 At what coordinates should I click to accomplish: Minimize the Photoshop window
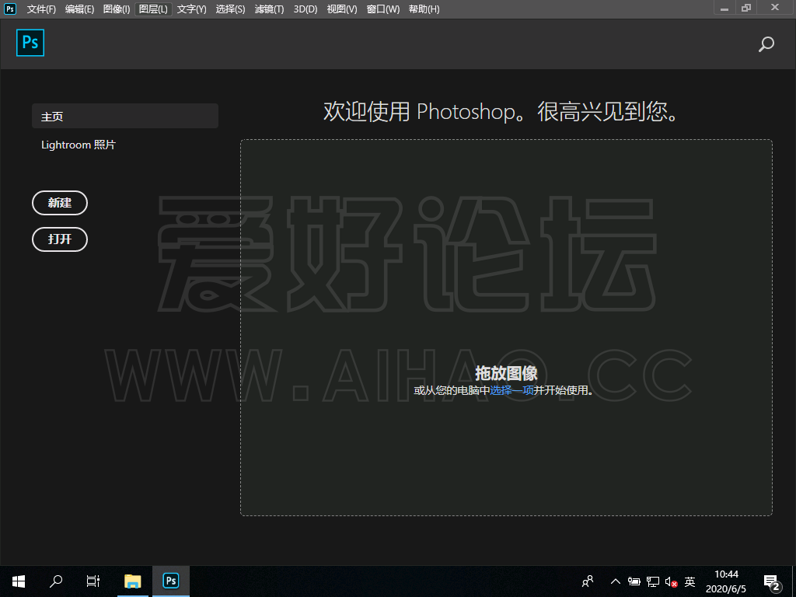click(x=724, y=8)
